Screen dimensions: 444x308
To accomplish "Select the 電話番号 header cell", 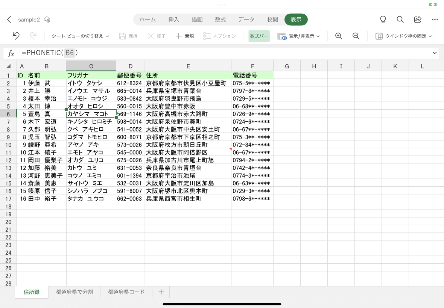I will (252, 75).
